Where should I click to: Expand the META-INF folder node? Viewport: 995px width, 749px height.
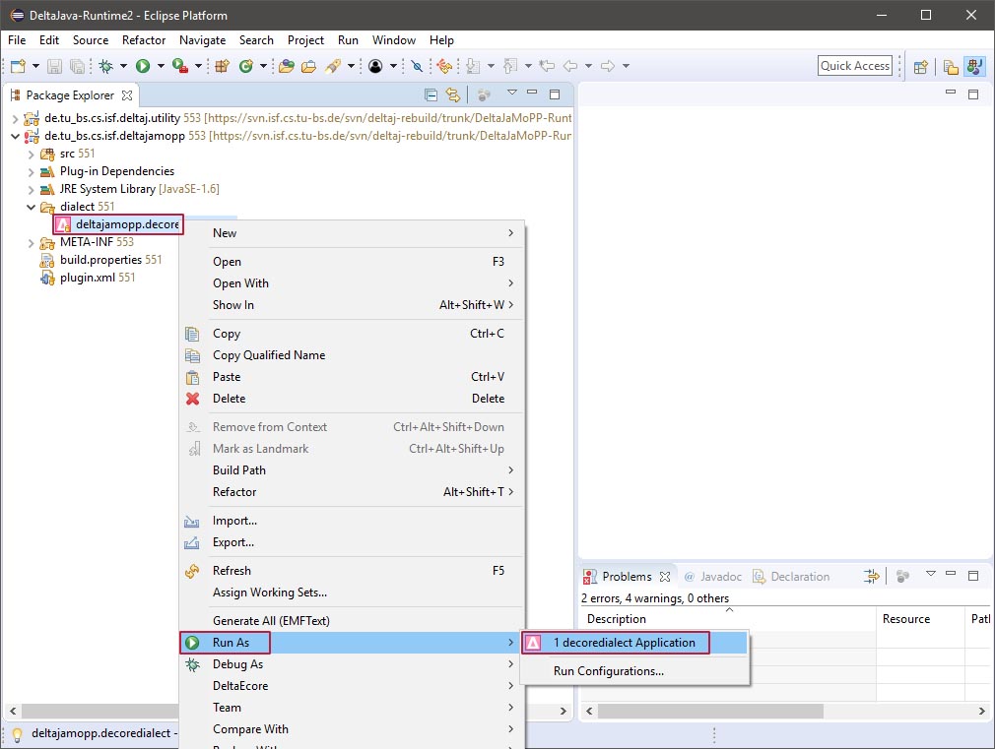point(31,242)
